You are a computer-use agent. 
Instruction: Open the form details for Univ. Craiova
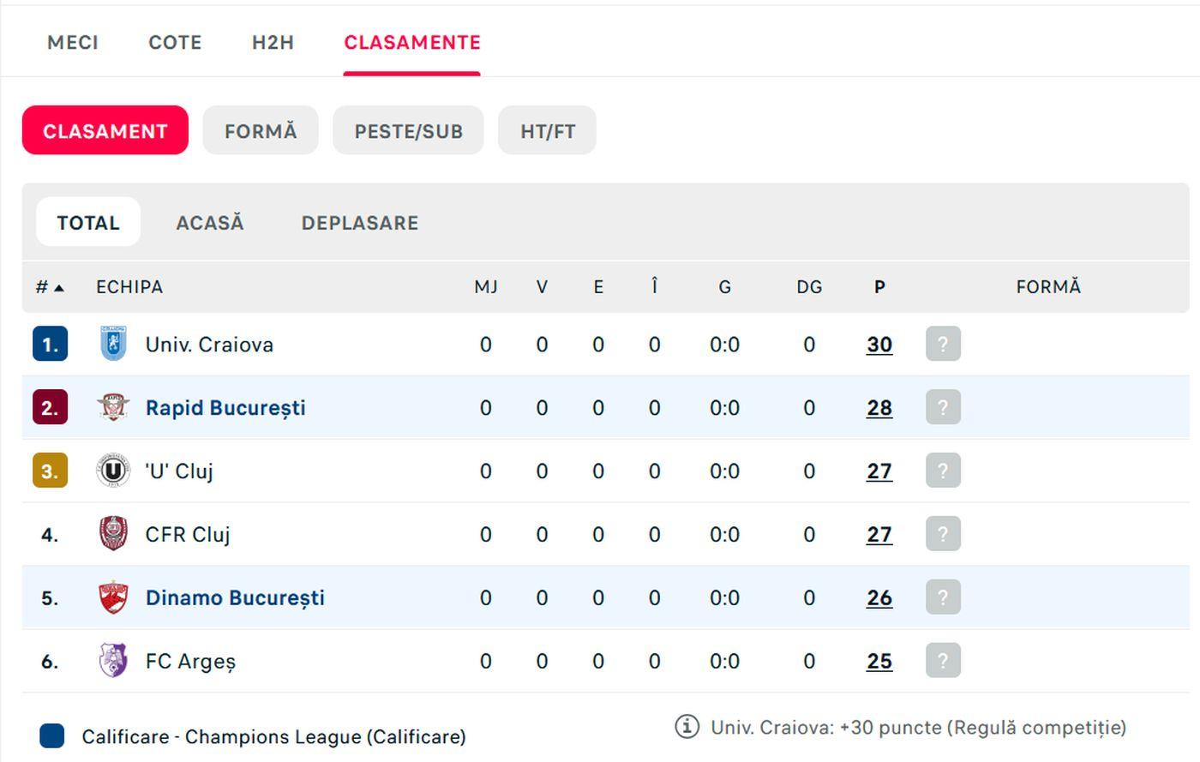click(942, 343)
